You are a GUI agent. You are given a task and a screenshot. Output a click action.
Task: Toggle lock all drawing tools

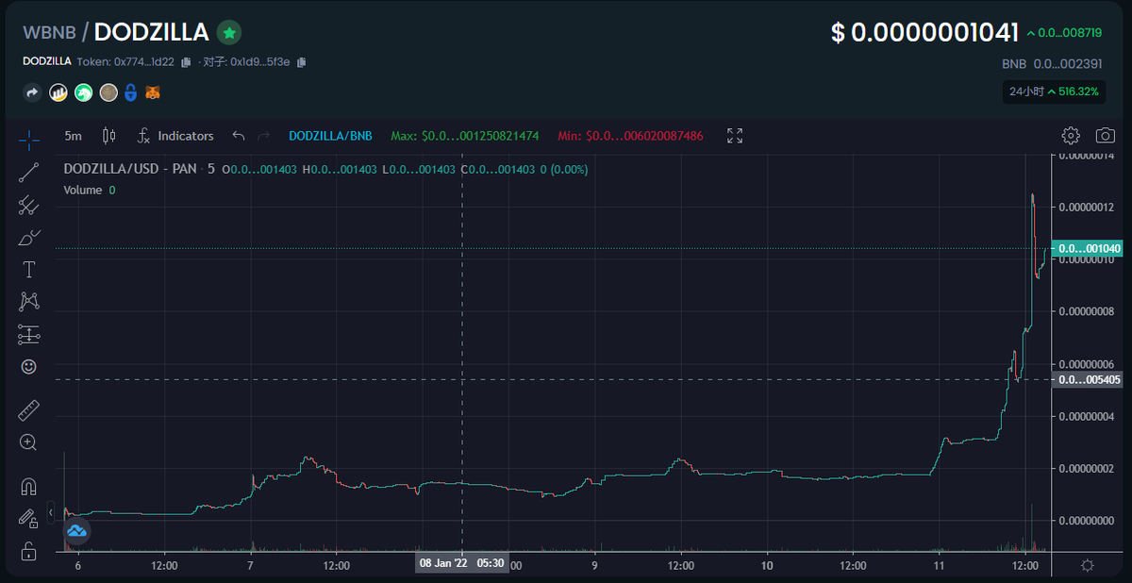click(29, 551)
